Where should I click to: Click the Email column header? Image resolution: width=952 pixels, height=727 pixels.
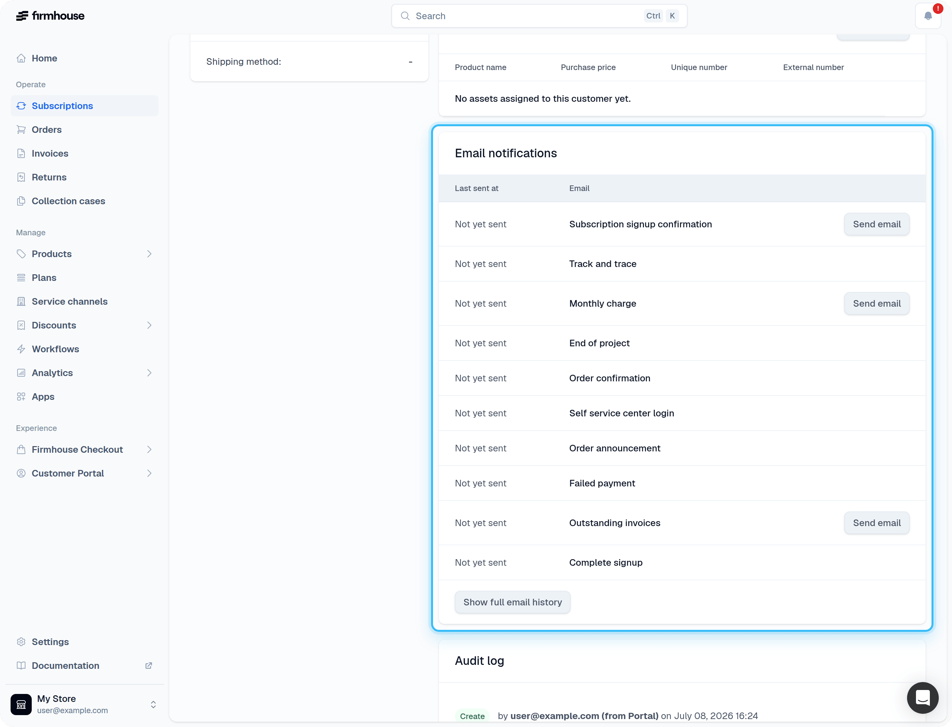pyautogui.click(x=579, y=188)
